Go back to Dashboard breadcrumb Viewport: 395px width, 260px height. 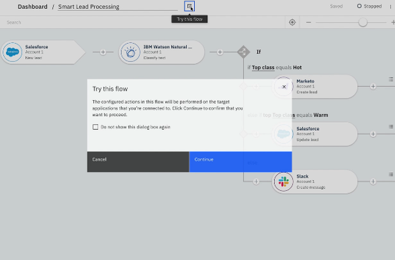(32, 7)
